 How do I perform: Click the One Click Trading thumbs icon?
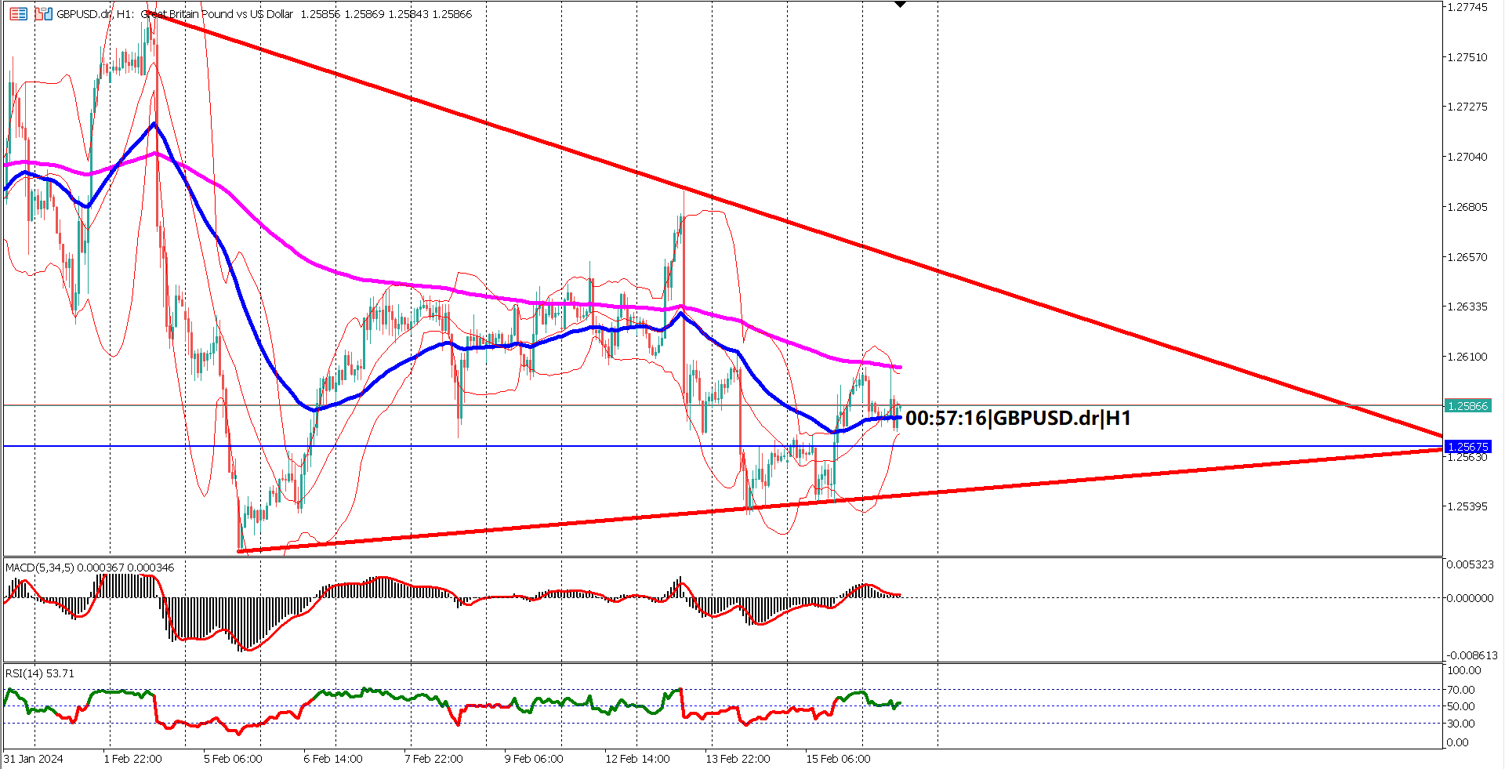click(x=42, y=14)
